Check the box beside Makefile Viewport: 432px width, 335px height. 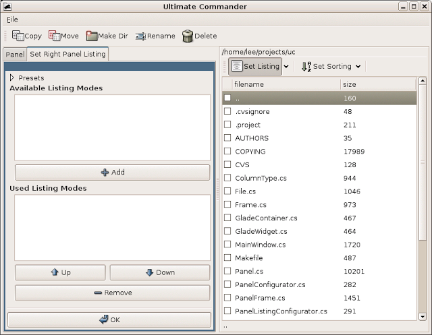(227, 258)
